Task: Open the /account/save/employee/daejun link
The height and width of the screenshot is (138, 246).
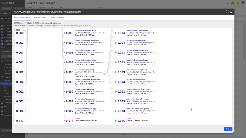Action: 87,40
